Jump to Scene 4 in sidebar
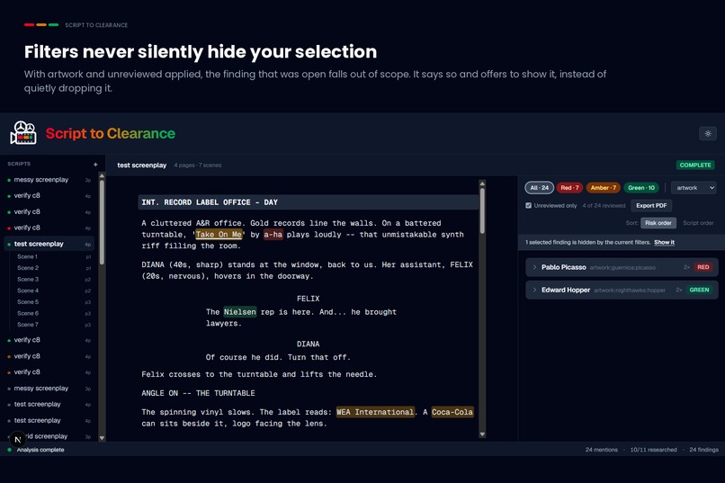The height and width of the screenshot is (483, 725). tap(28, 291)
